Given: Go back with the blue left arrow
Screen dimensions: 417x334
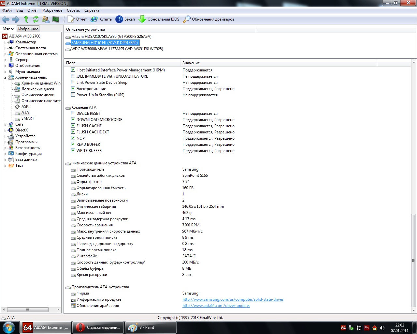Looking at the screenshot, I should click(6, 19).
